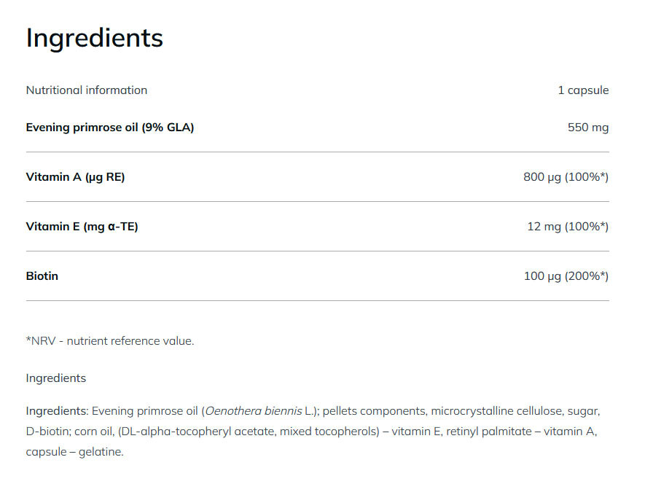Viewport: 645px width, 484px height.
Task: Click the 800 µg (100%*) value
Action: pos(566,177)
